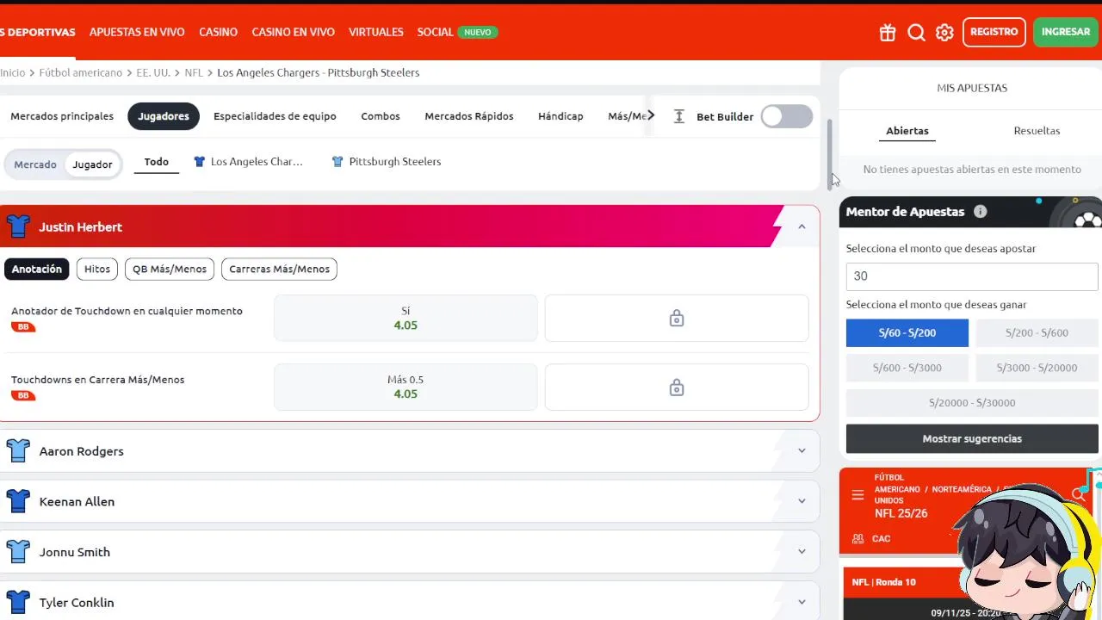Click the Ingresar button

coord(1066,32)
